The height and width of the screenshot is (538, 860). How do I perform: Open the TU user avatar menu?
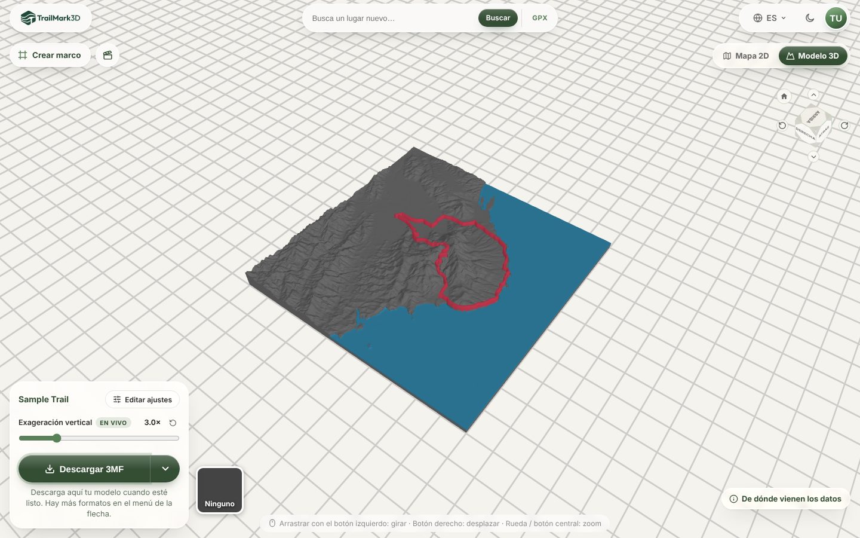[836, 18]
